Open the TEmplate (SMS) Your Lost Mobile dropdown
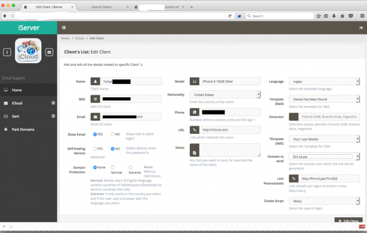Image resolution: width=367 pixels, height=233 pixels. pyautogui.click(x=325, y=139)
